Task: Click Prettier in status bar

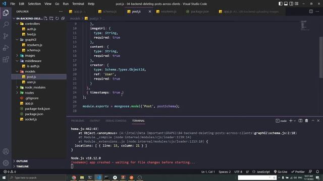Action: 298,171
